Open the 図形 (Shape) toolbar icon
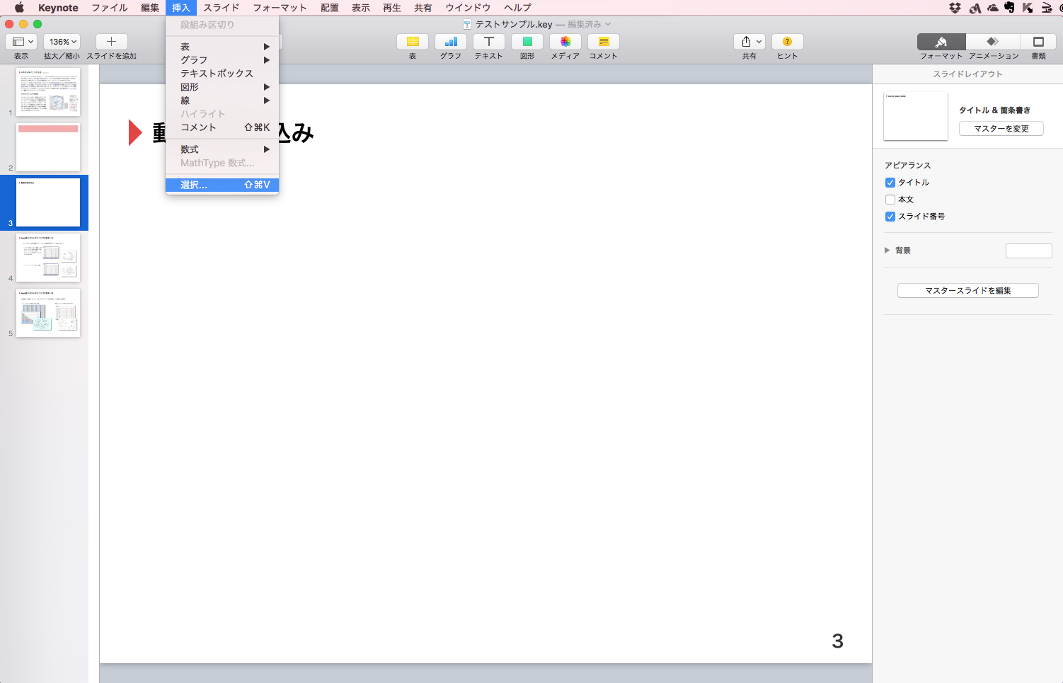This screenshot has height=683, width=1063. (527, 42)
